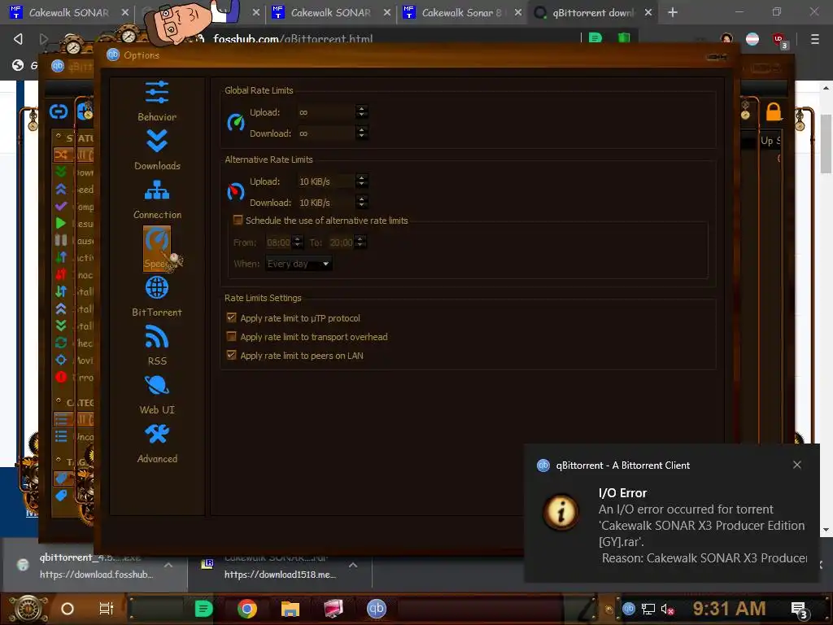Open the RSS options section
The image size is (833, 625).
click(x=157, y=345)
